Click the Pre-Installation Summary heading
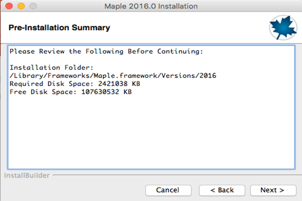 click(59, 28)
